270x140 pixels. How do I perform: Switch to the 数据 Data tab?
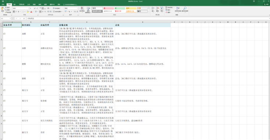click(x=34, y=4)
